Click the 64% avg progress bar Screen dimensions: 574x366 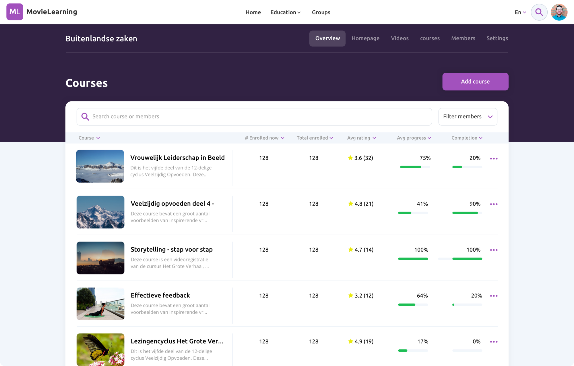[x=413, y=305]
